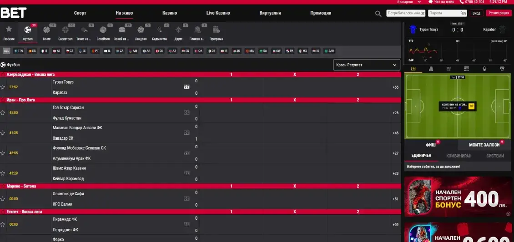
Task: Favorite the Шамс Азар Казвин match star
Action: pos(3,173)
